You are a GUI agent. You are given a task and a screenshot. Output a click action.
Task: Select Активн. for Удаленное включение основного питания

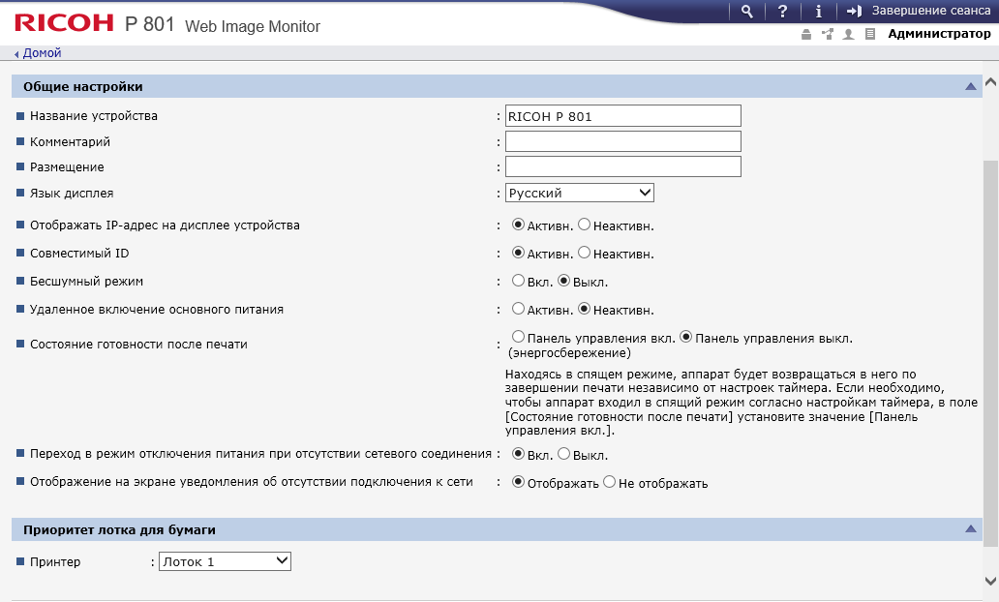(518, 309)
